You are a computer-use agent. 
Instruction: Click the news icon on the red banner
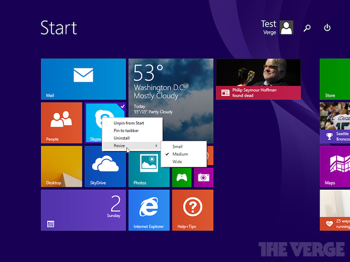pos(225,93)
